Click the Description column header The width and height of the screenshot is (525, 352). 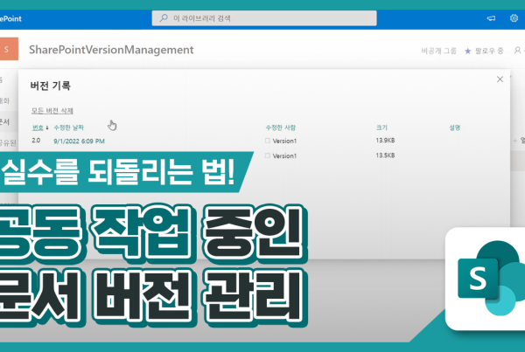point(452,128)
